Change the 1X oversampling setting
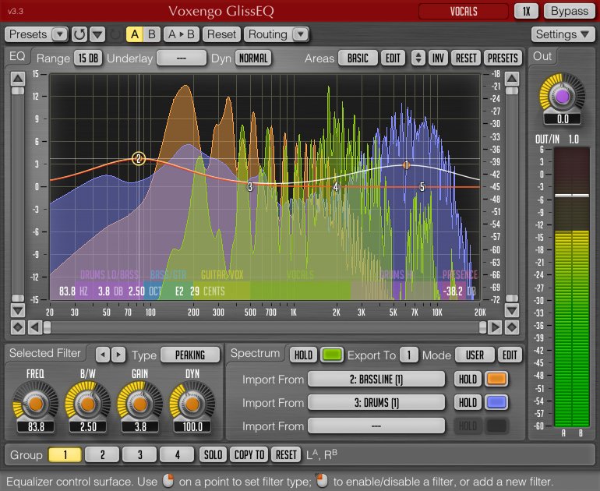Image resolution: width=600 pixels, height=491 pixels. point(526,11)
